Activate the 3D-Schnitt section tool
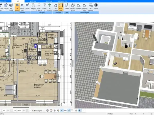Viewport: 154px width, 115px height. [x=56, y=7]
